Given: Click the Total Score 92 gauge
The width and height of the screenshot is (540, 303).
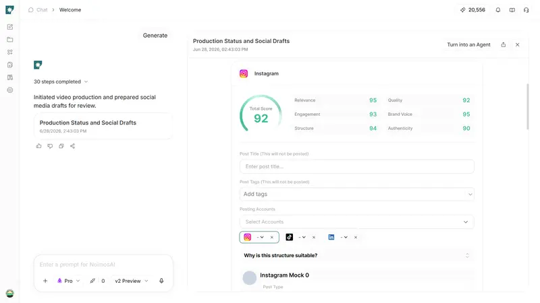Looking at the screenshot, I should 261,114.
